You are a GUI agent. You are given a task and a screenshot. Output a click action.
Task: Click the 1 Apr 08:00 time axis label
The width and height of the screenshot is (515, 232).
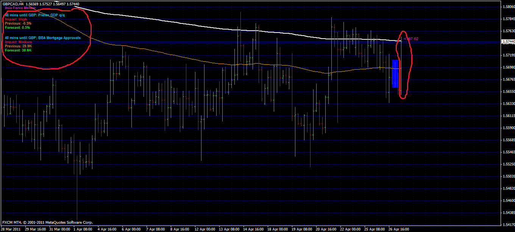tap(83, 229)
